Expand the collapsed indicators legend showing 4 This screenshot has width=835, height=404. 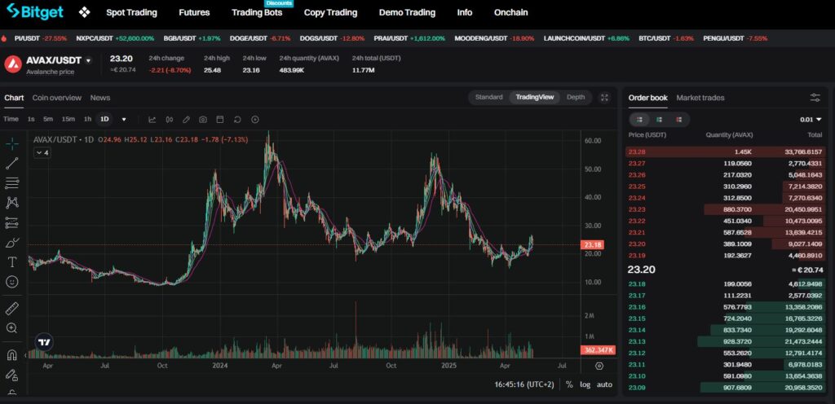[x=42, y=152]
